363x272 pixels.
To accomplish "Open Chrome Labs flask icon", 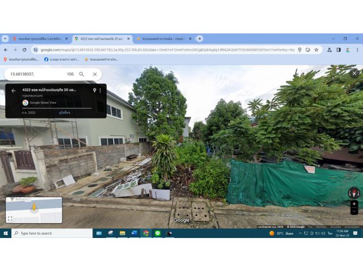I will (330, 50).
